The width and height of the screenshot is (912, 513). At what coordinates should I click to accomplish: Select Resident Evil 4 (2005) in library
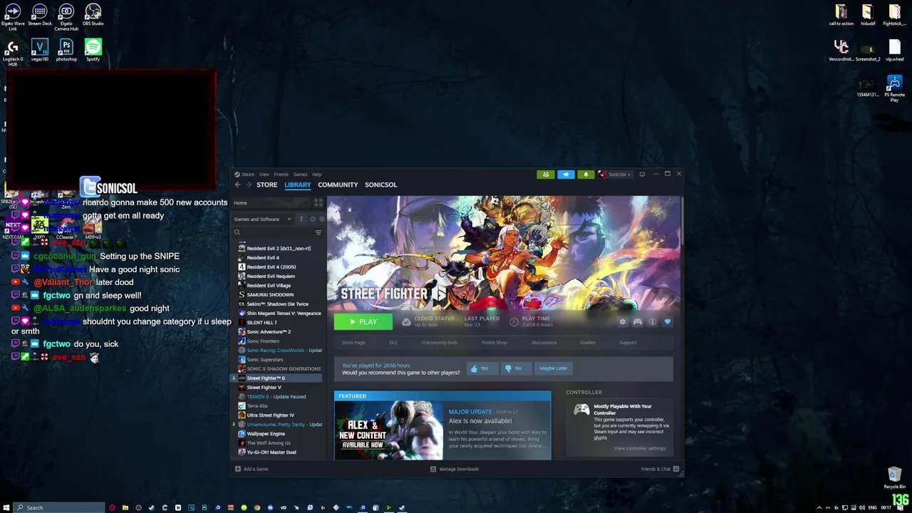point(271,267)
